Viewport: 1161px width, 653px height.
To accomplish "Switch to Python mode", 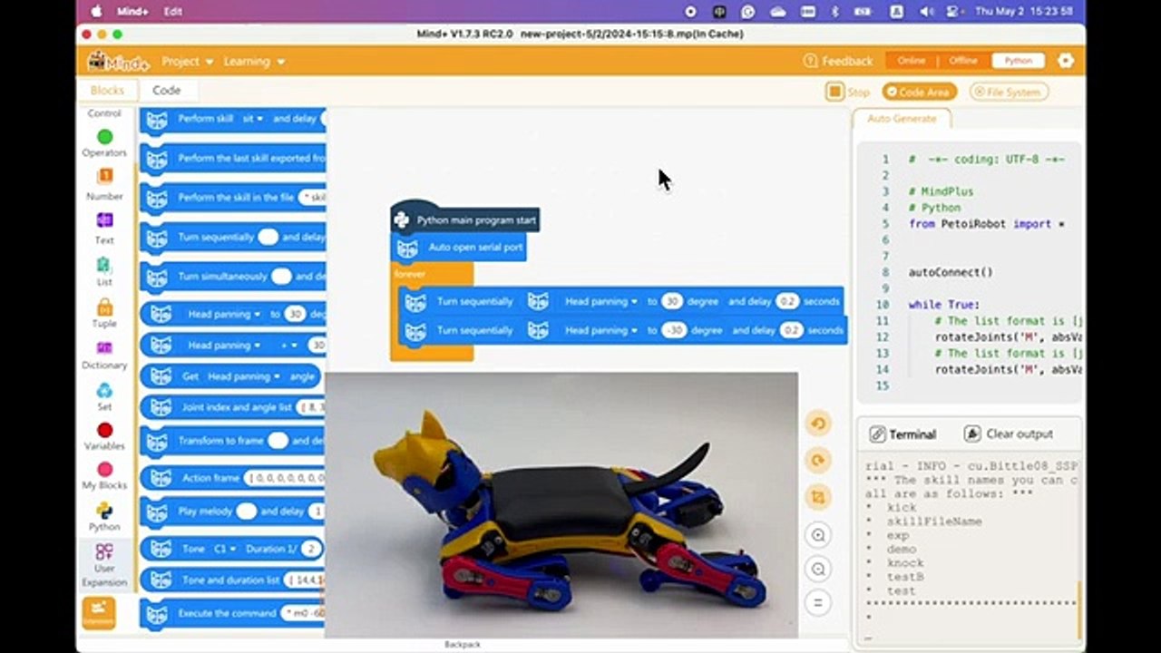I will [x=1018, y=61].
